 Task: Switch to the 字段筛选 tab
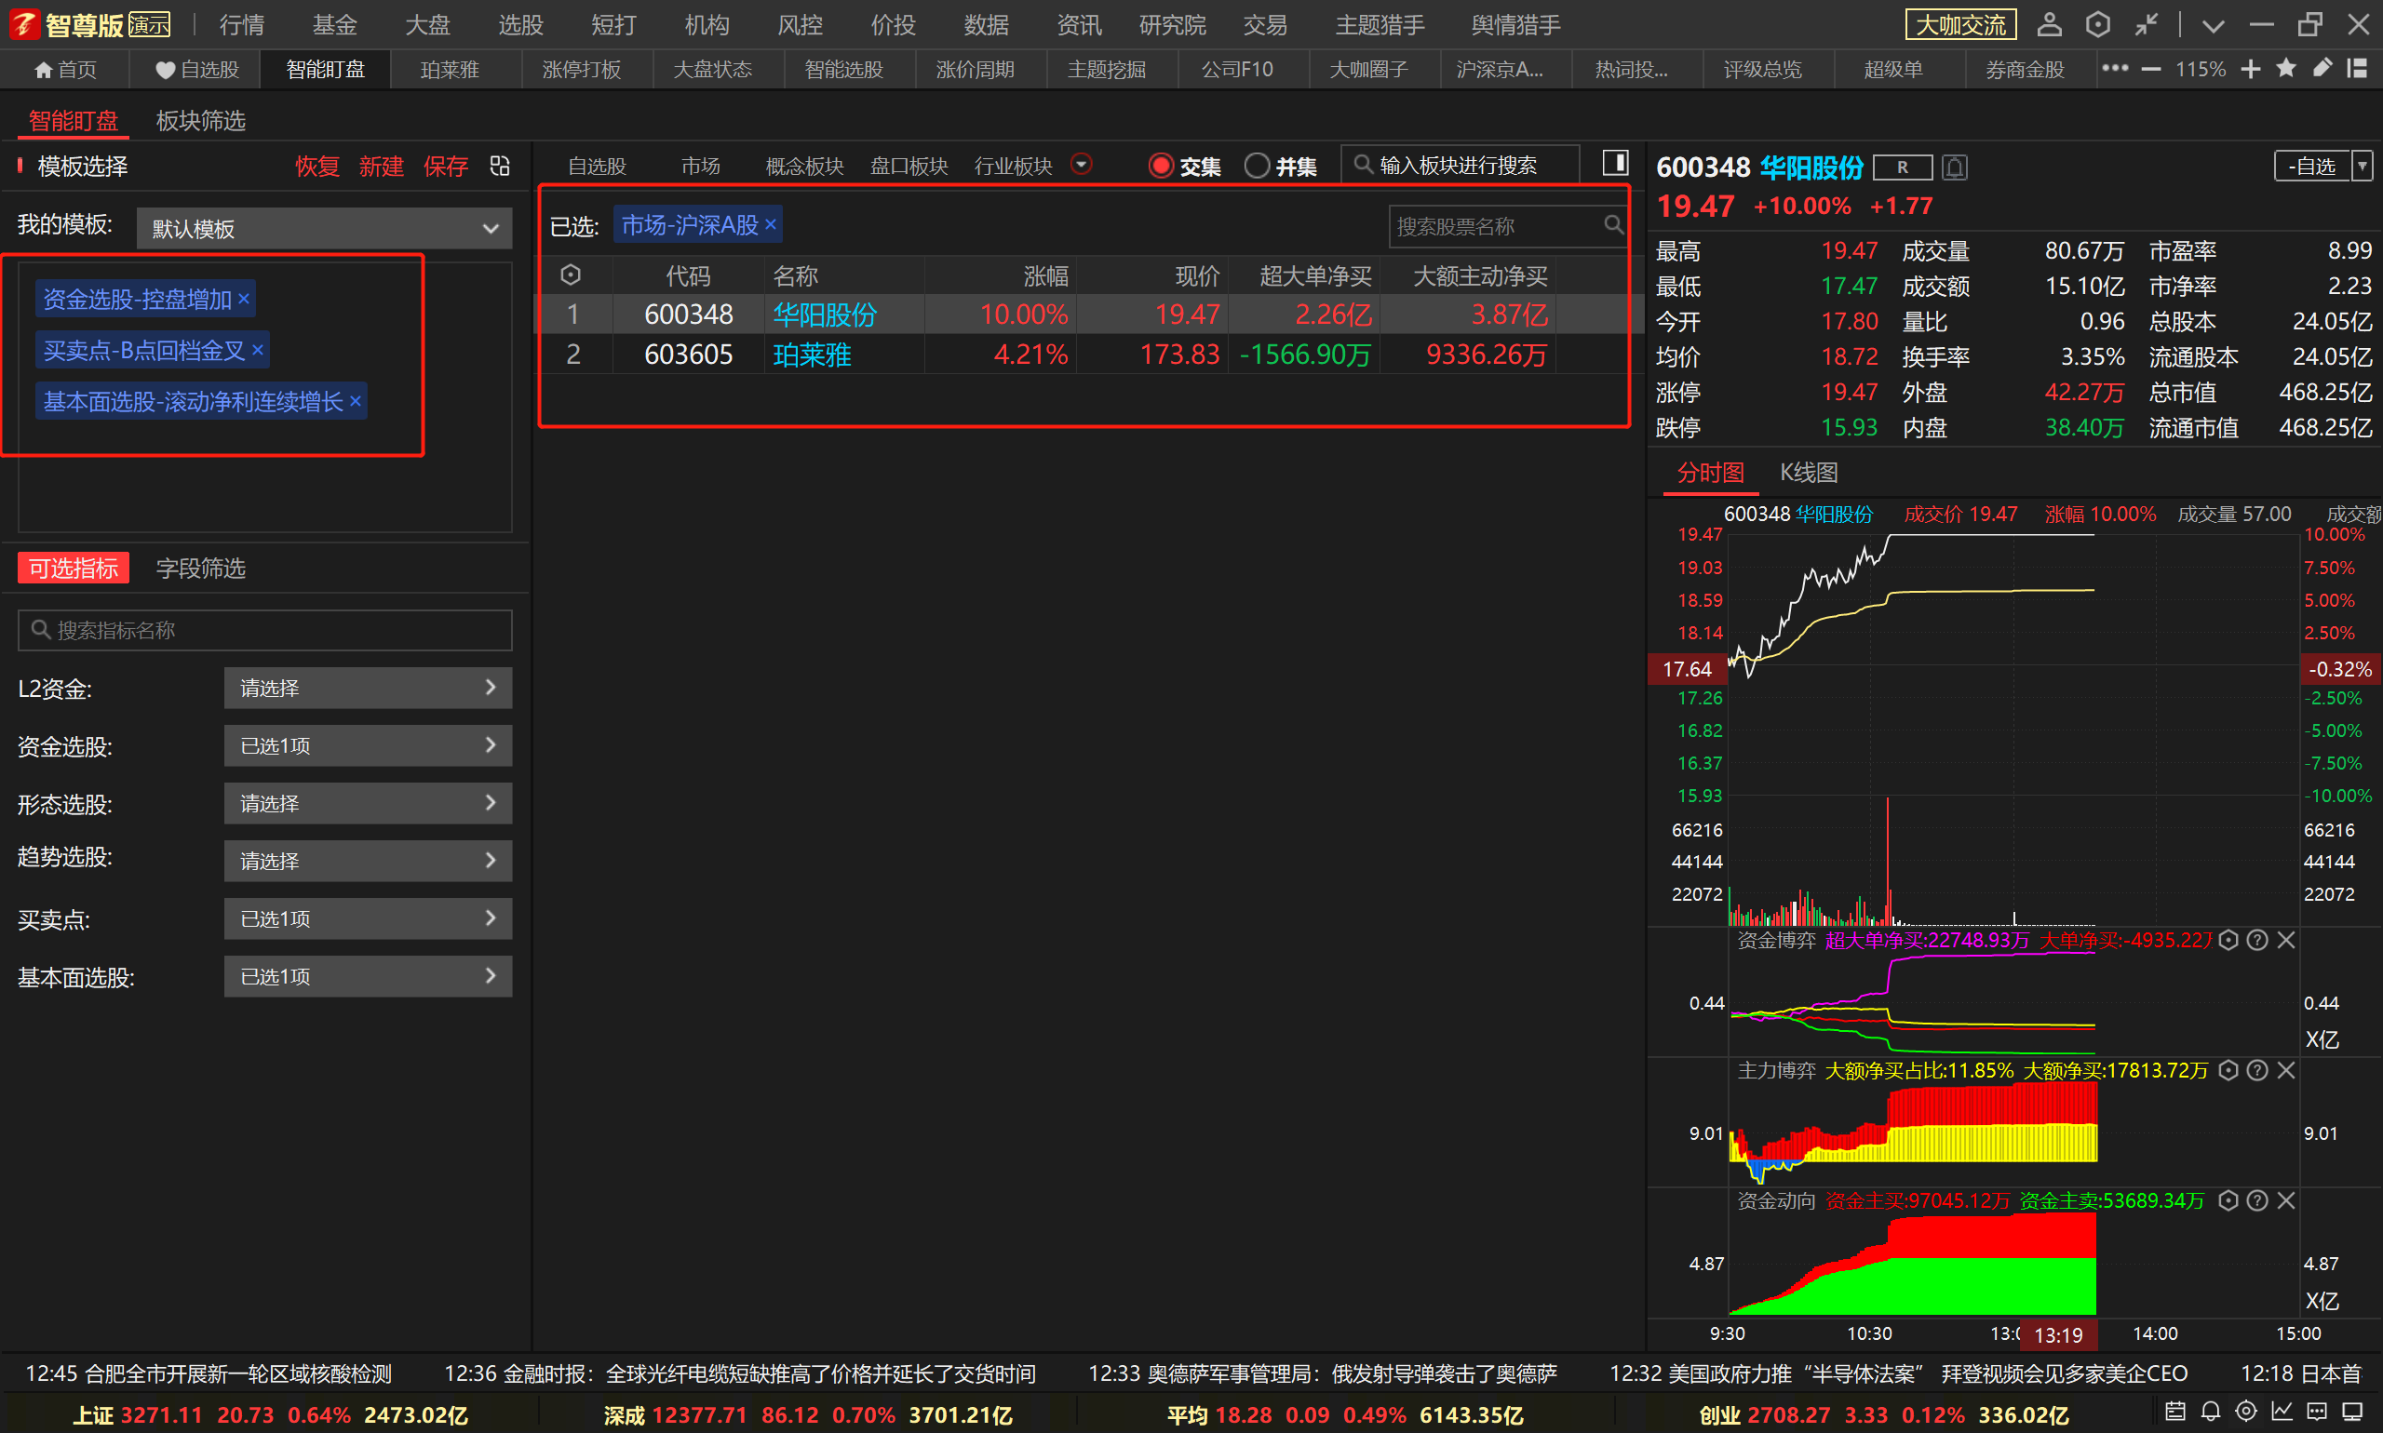click(201, 568)
